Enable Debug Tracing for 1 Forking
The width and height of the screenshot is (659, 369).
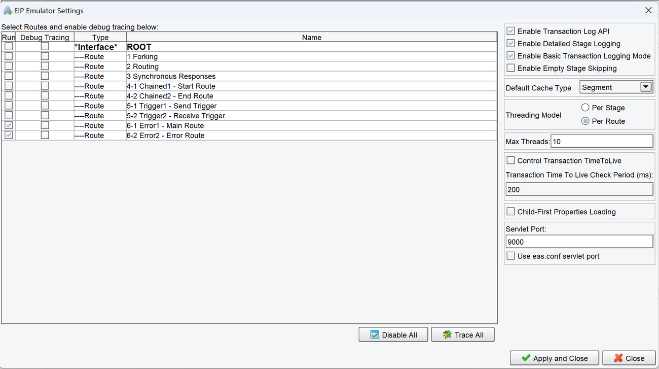45,56
